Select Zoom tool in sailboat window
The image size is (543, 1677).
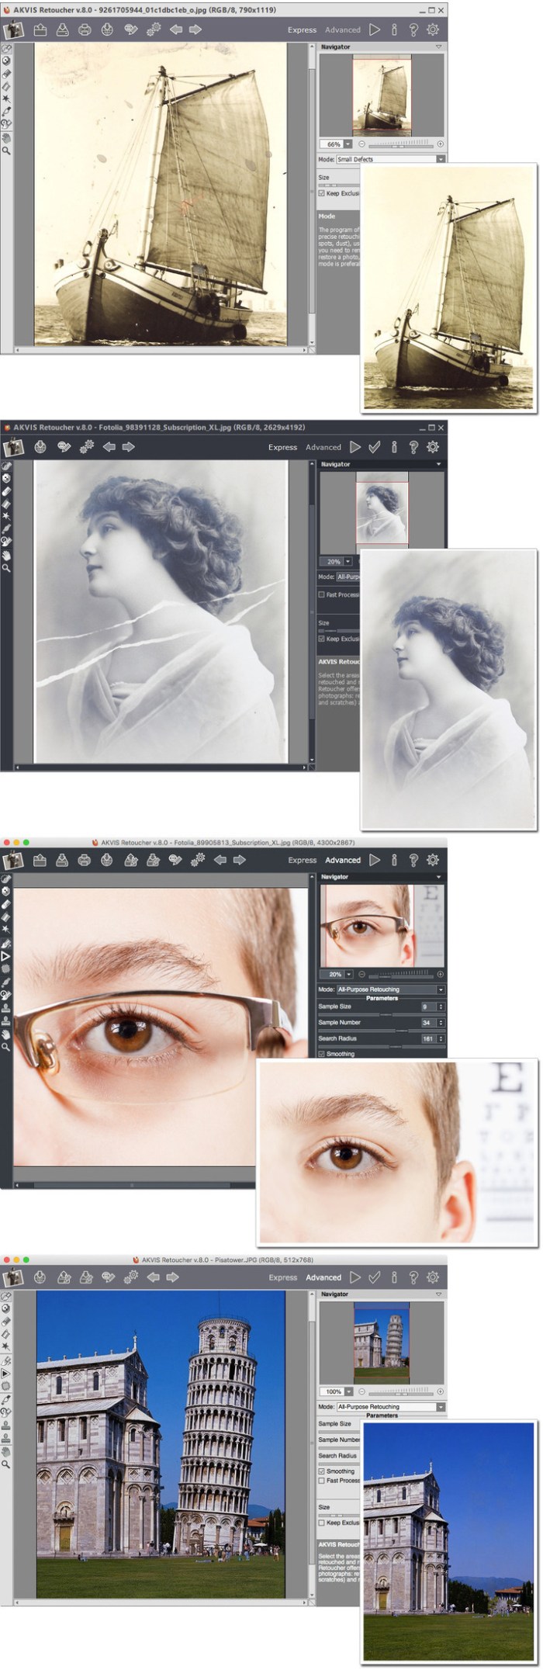(6, 151)
